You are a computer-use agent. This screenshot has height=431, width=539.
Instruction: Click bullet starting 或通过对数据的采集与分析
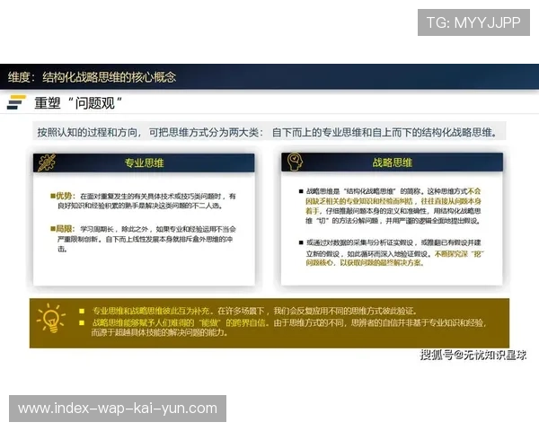(x=395, y=252)
